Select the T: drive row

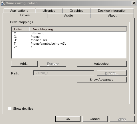(69, 44)
